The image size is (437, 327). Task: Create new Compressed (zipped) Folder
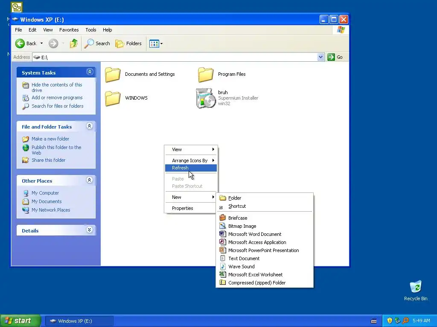pyautogui.click(x=265, y=283)
